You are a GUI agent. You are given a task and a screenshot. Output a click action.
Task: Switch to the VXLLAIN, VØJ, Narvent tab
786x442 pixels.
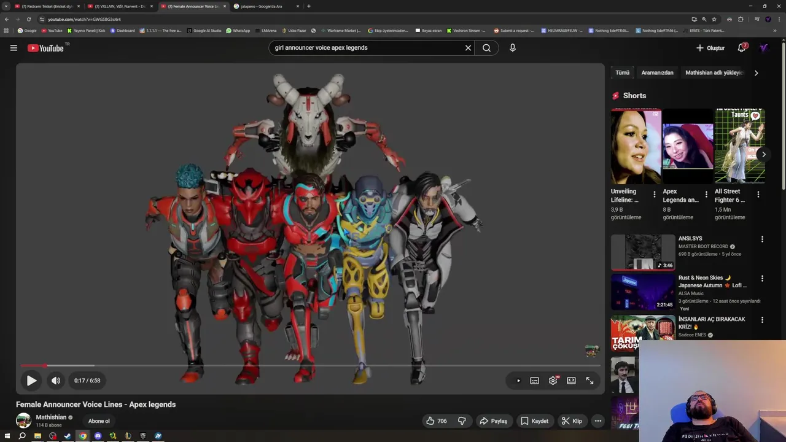[x=120, y=6]
